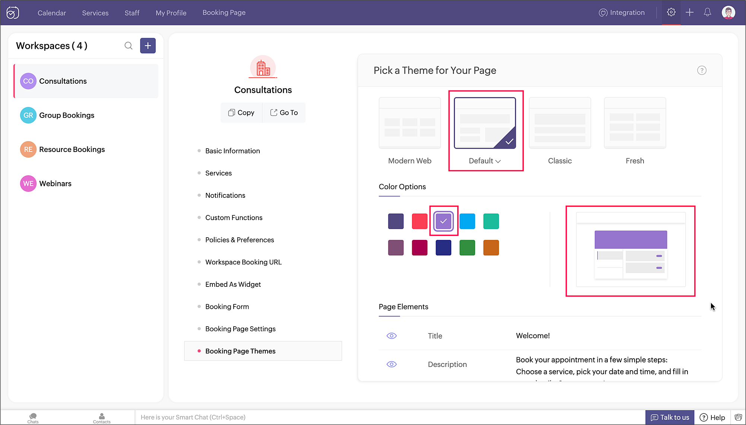The height and width of the screenshot is (425, 746).
Task: Open Chats in bottom bar
Action: click(33, 418)
